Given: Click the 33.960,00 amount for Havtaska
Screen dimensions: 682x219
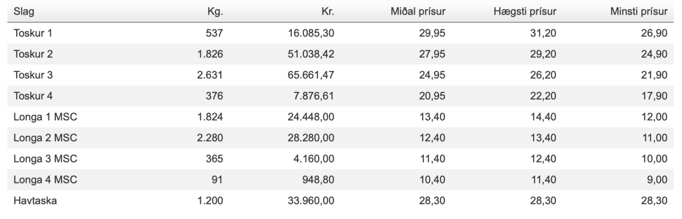Looking at the screenshot, I should [312, 201].
